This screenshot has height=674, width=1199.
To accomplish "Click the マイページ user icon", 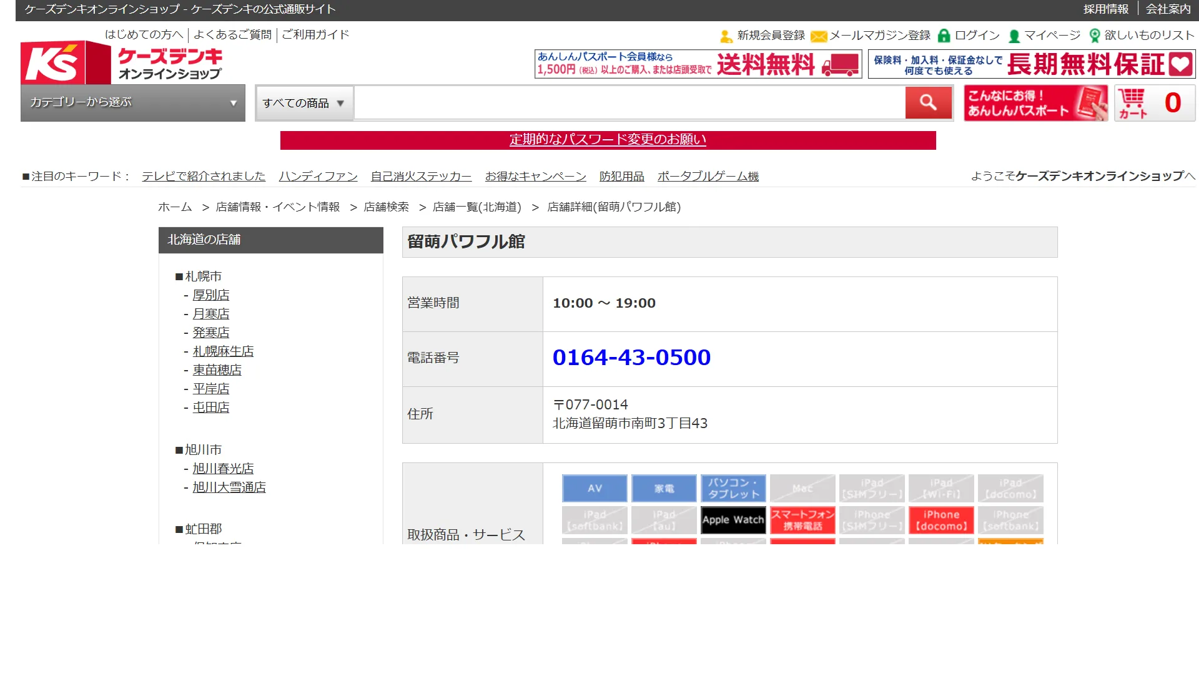I will coord(1014,36).
